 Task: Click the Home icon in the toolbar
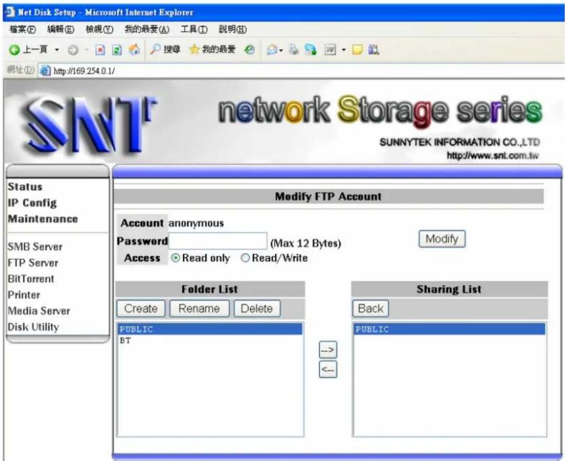coord(134,49)
